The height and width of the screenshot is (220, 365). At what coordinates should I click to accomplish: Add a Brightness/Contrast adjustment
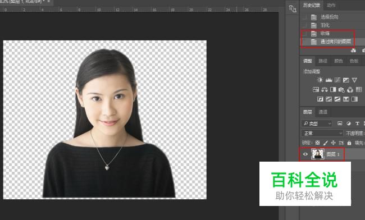pyautogui.click(x=320, y=80)
